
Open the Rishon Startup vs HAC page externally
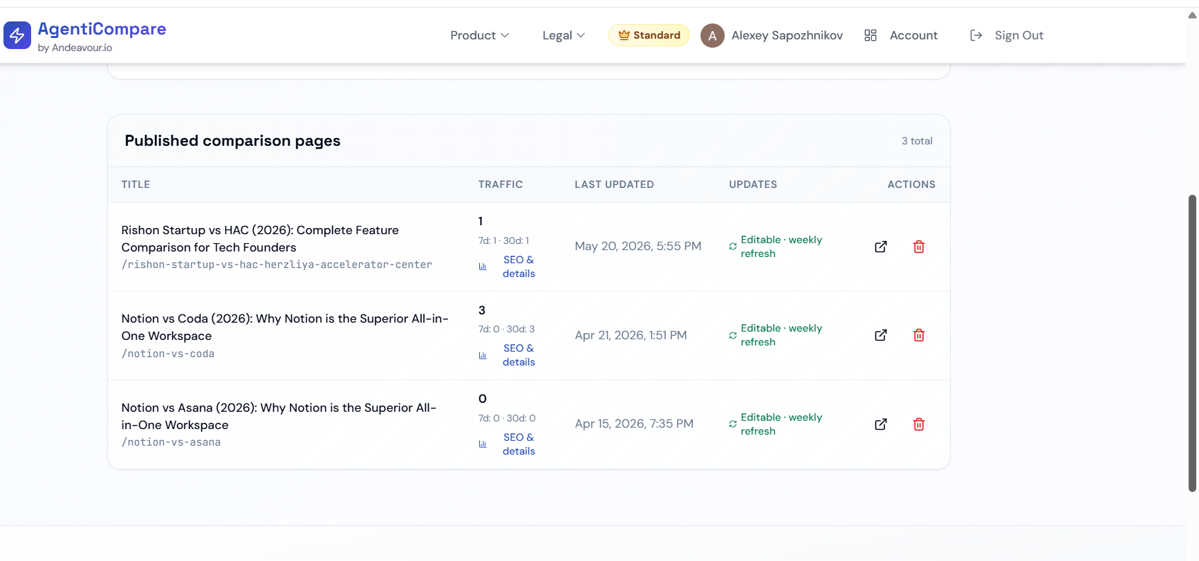point(881,247)
